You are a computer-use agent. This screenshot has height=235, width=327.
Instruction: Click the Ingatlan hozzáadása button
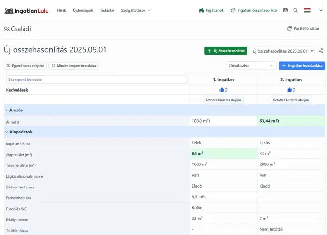click(x=302, y=66)
